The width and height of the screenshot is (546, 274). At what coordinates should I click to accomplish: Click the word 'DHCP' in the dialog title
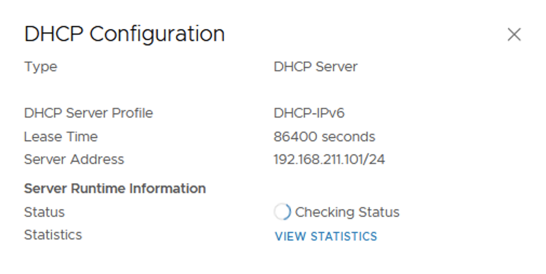[x=54, y=34]
